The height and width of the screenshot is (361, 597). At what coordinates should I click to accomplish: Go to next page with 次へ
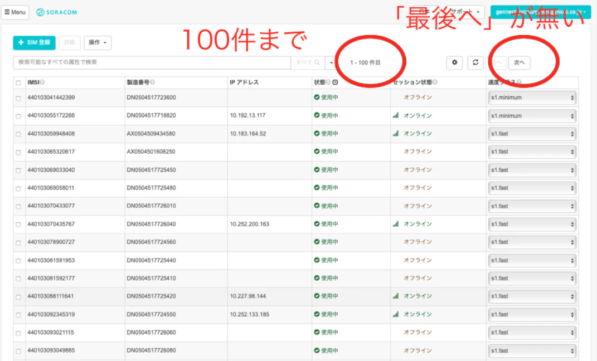tap(520, 62)
